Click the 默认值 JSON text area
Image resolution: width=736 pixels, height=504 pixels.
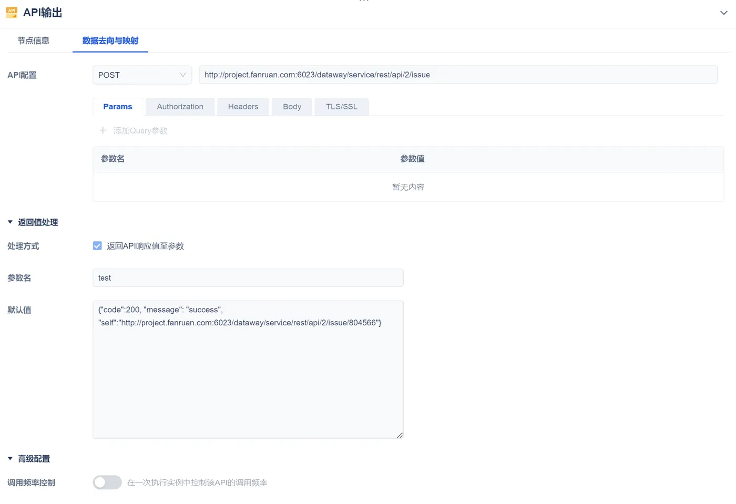point(248,369)
